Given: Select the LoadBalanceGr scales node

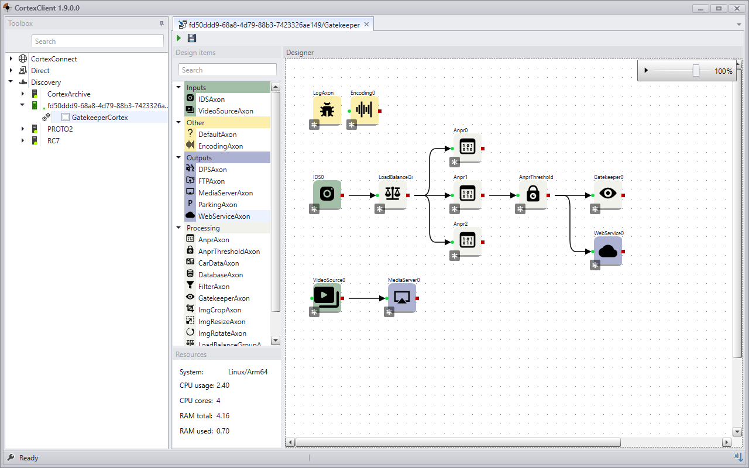Looking at the screenshot, I should (x=392, y=194).
